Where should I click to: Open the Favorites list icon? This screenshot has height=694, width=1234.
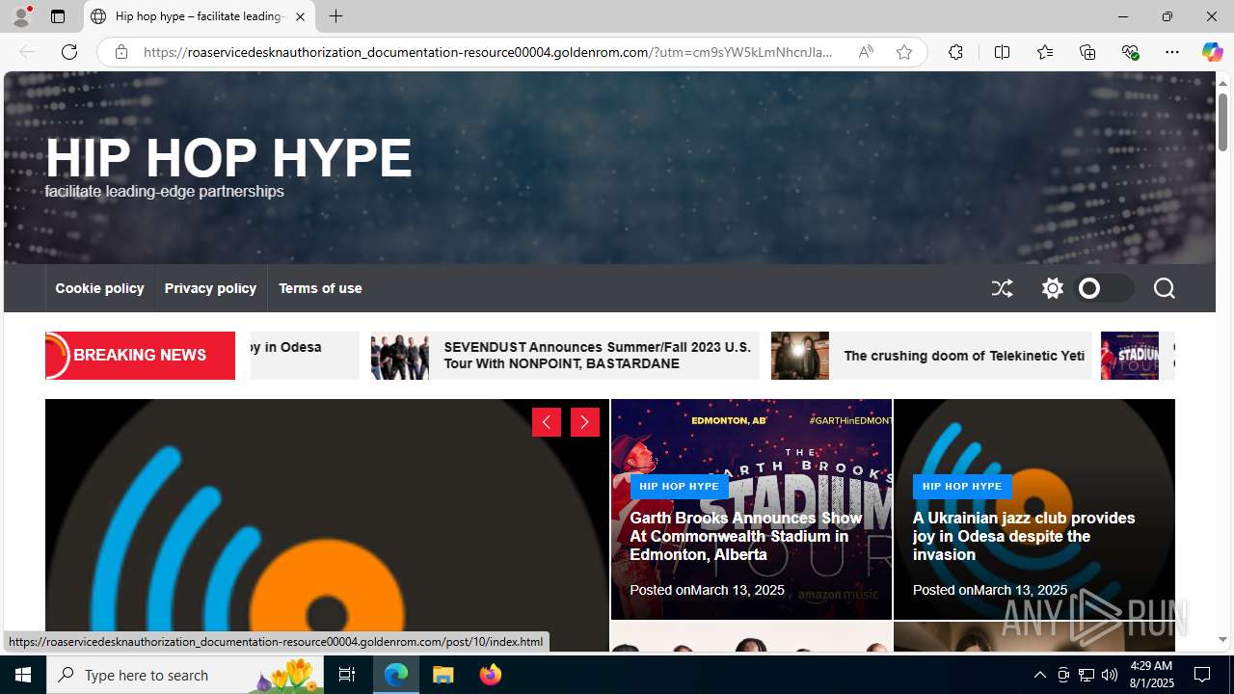pos(1045,52)
